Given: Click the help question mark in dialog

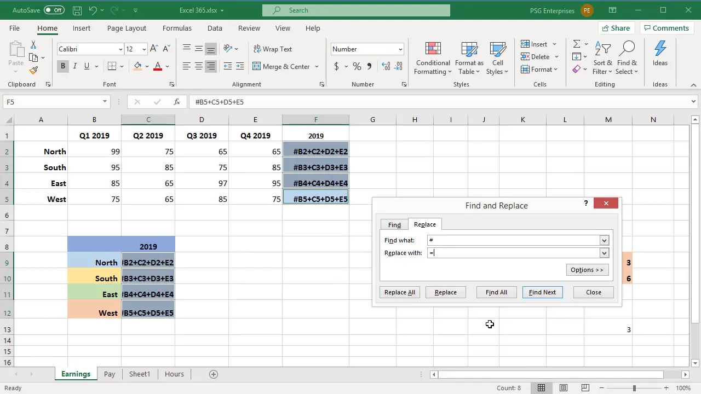Looking at the screenshot, I should 586,203.
